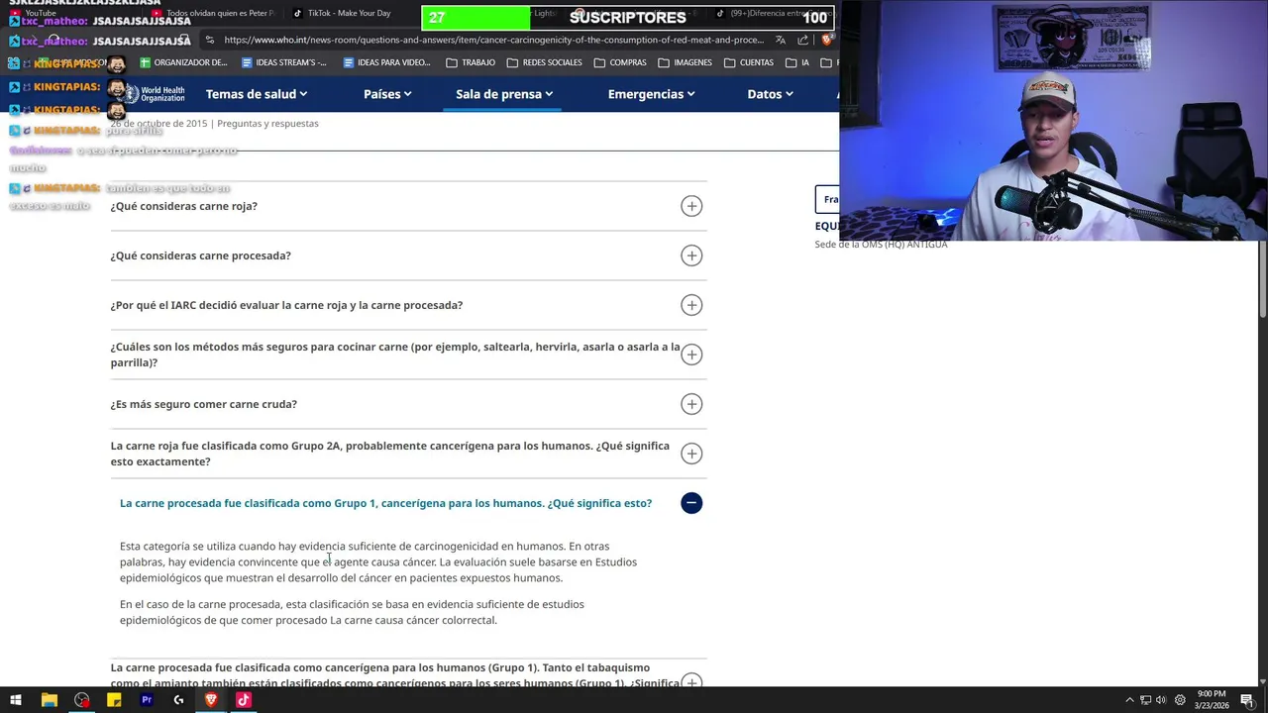Open the CUENTAS bookmarks folder
Image resolution: width=1268 pixels, height=713 pixels.
[749, 62]
